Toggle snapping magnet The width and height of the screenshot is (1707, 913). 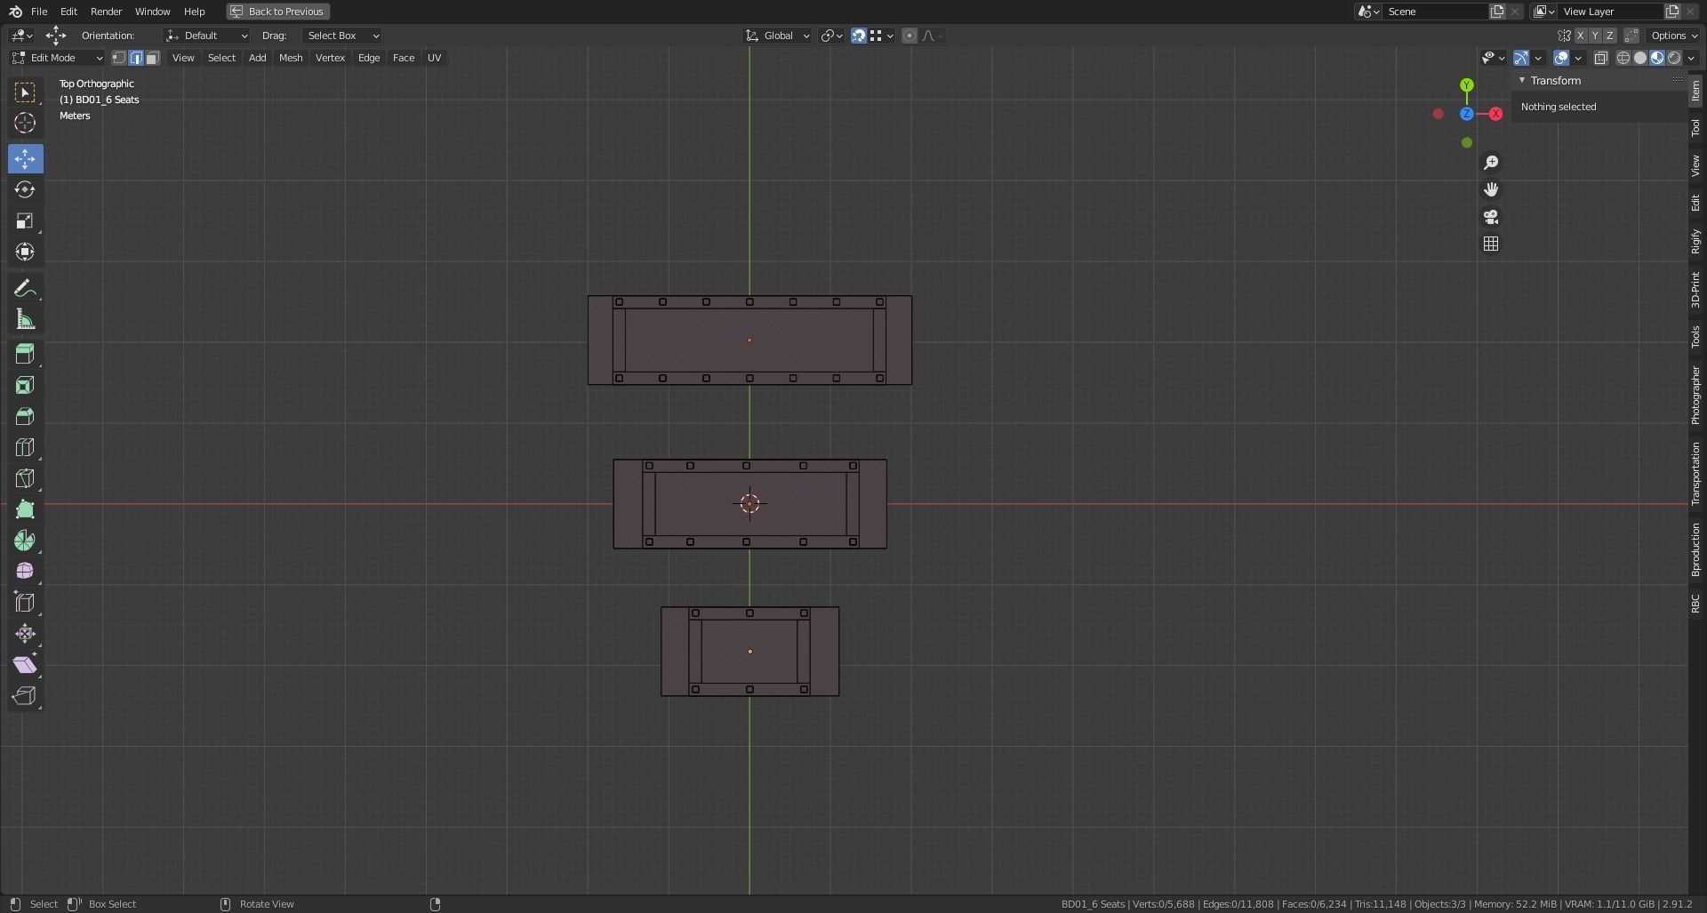(859, 36)
